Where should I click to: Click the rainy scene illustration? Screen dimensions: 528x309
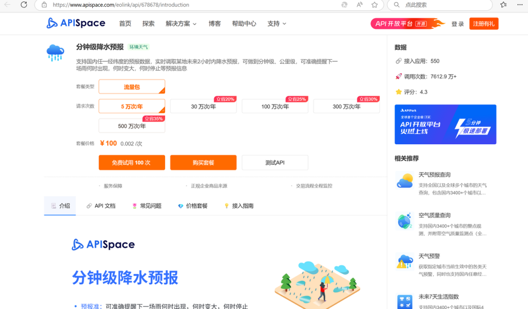tap(317, 284)
